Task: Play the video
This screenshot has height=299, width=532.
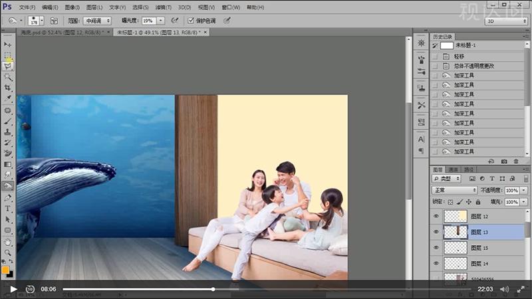Action: point(13,289)
